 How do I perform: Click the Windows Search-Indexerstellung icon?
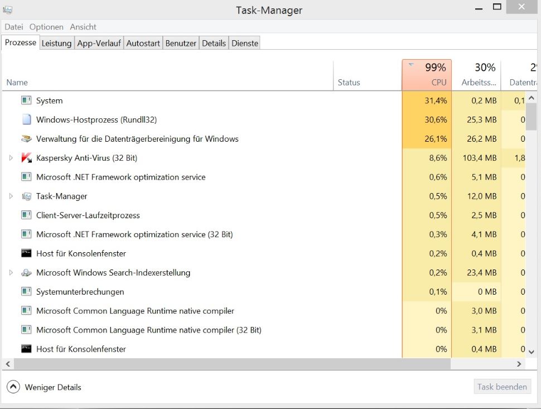coord(26,273)
